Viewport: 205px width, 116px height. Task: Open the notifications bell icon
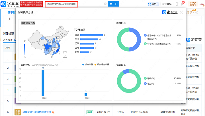click(x=182, y=4)
